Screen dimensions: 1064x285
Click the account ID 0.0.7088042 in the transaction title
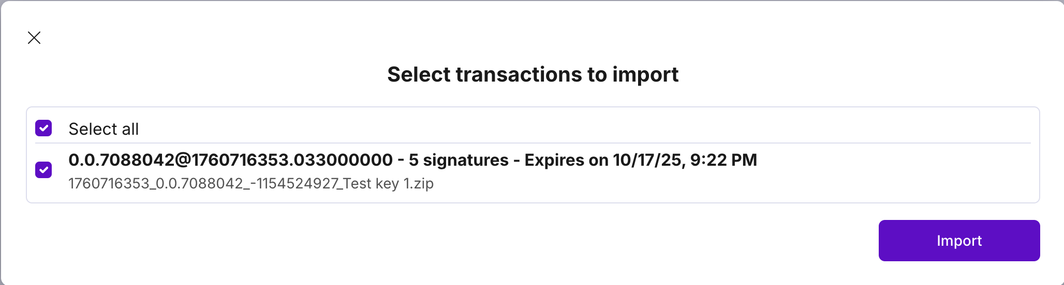click(x=121, y=160)
